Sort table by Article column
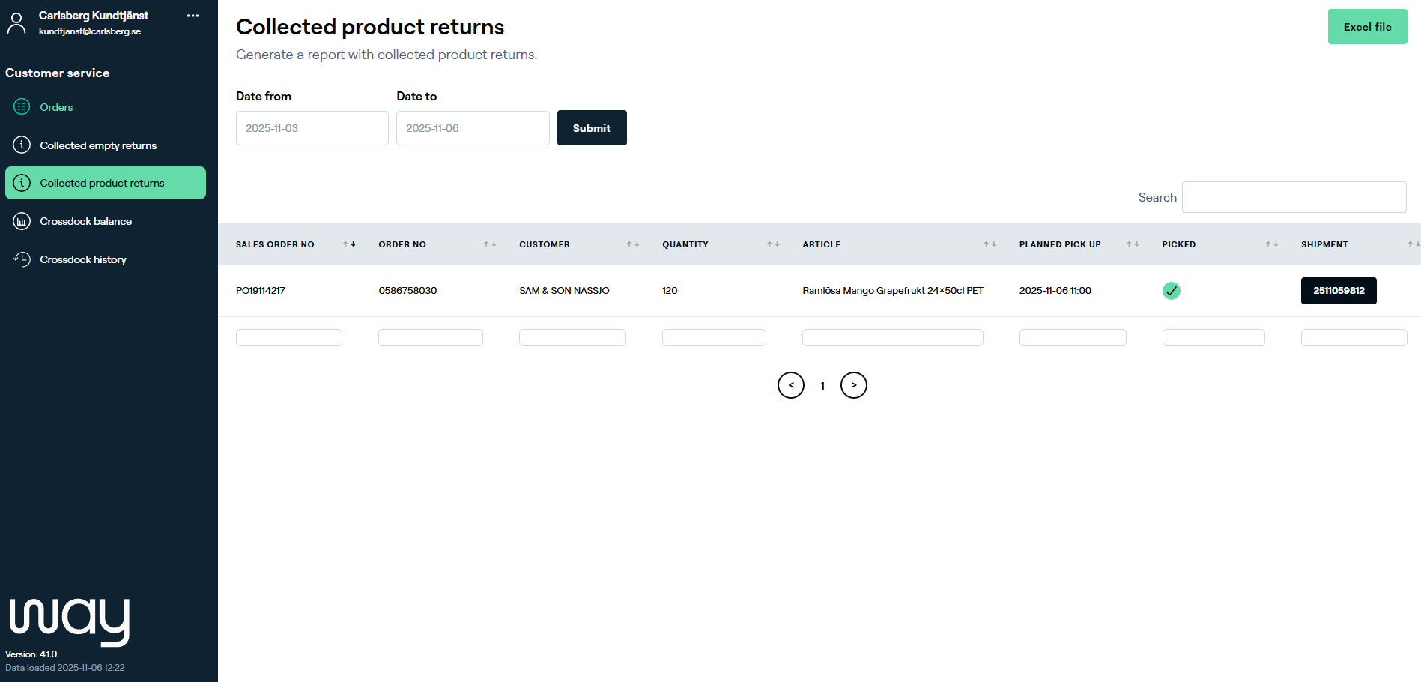1421x682 pixels. click(990, 244)
